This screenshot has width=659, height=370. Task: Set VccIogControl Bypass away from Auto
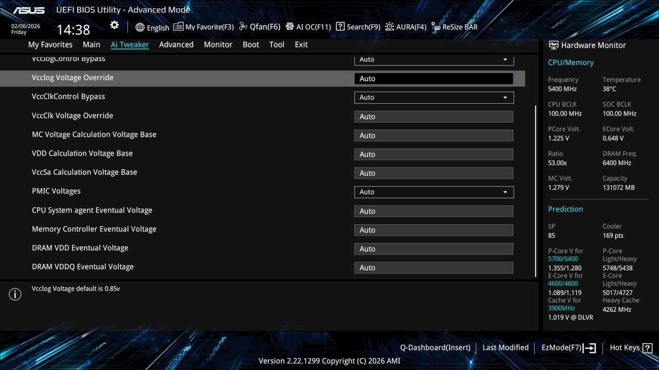coord(433,60)
